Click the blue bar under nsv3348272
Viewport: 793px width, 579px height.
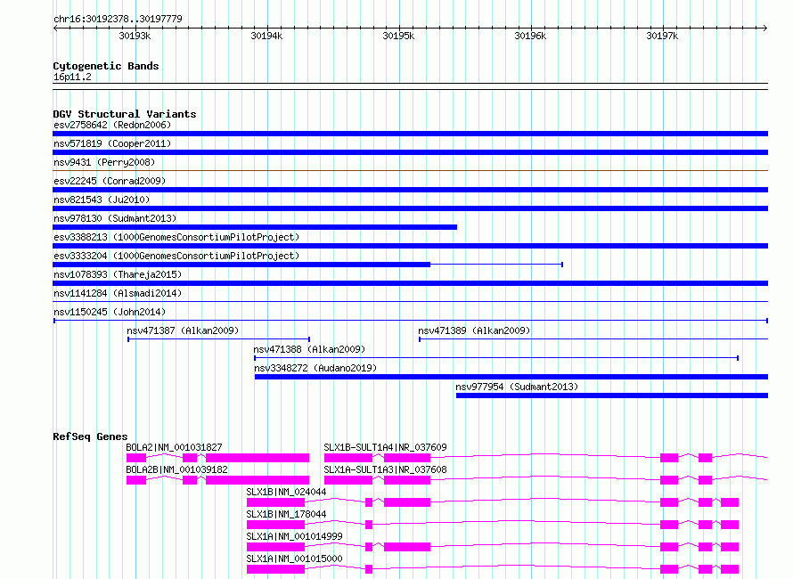511,377
